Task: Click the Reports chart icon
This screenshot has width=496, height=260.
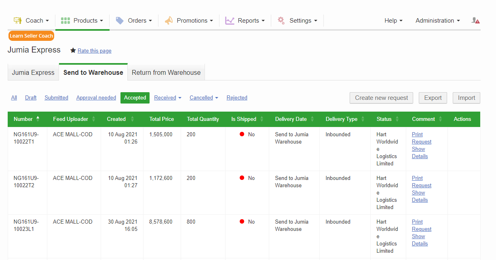Action: pos(230,21)
